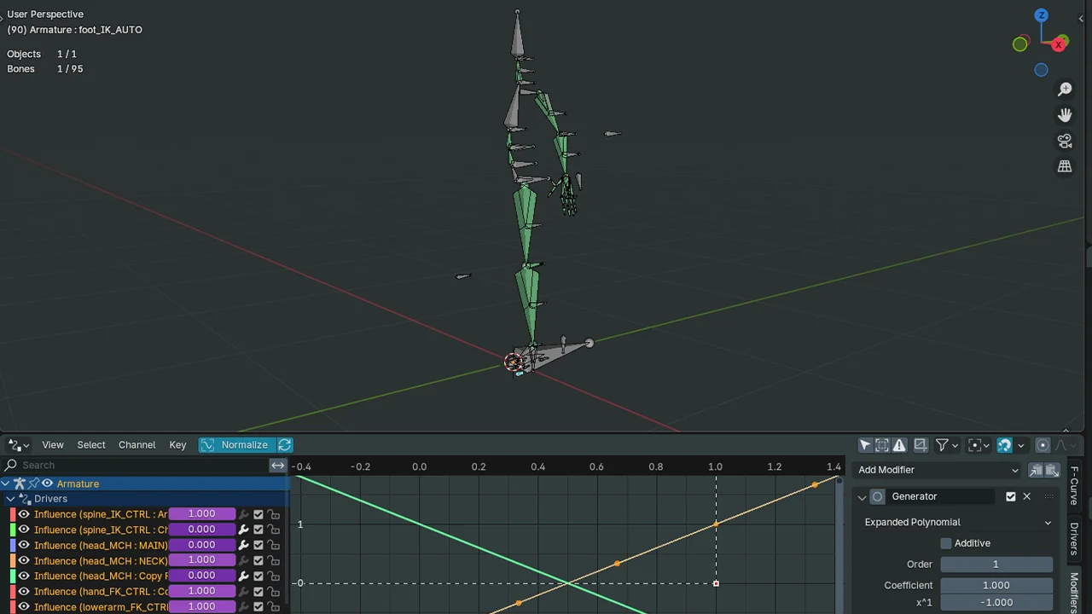Switch orthographic/perspective with grid icon
Image resolution: width=1092 pixels, height=614 pixels.
point(1065,167)
